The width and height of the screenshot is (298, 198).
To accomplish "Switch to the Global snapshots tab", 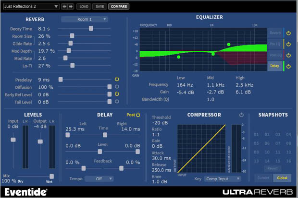I will pyautogui.click(x=282, y=178).
